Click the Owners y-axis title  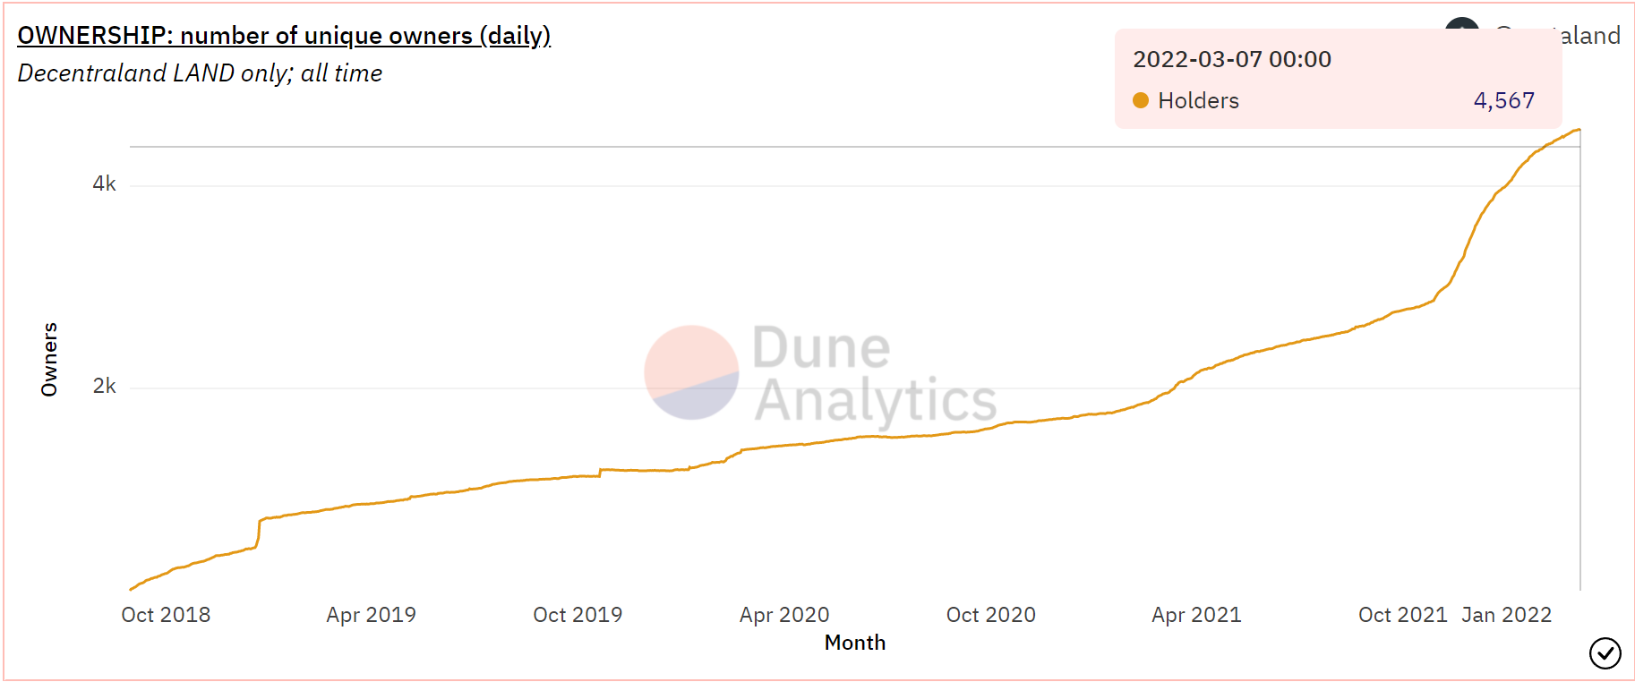click(x=49, y=359)
